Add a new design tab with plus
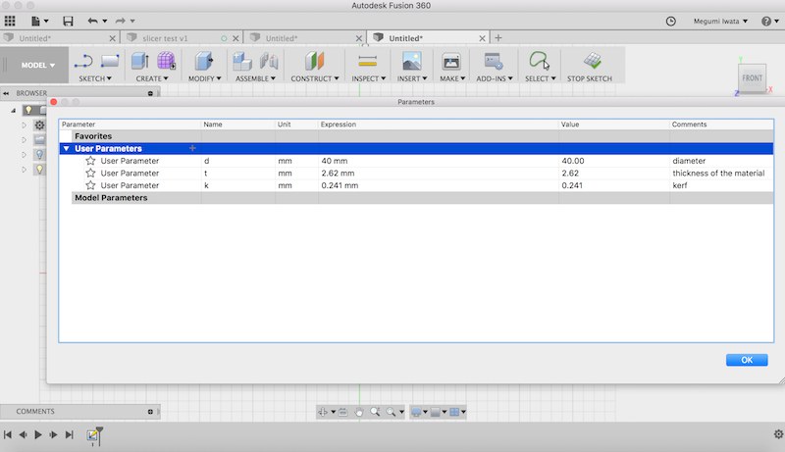This screenshot has height=452, width=785. click(x=498, y=38)
